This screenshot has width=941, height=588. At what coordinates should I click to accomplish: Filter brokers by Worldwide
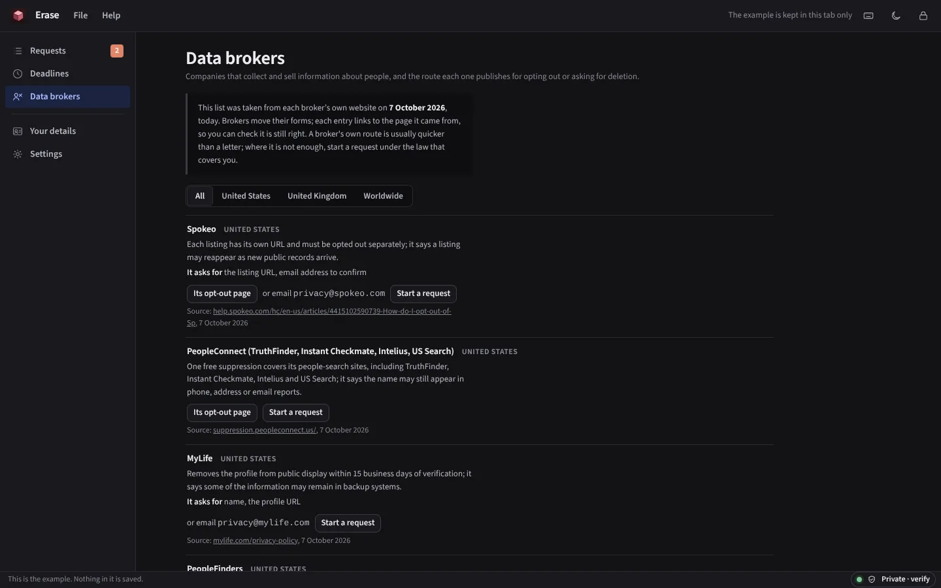[383, 196]
